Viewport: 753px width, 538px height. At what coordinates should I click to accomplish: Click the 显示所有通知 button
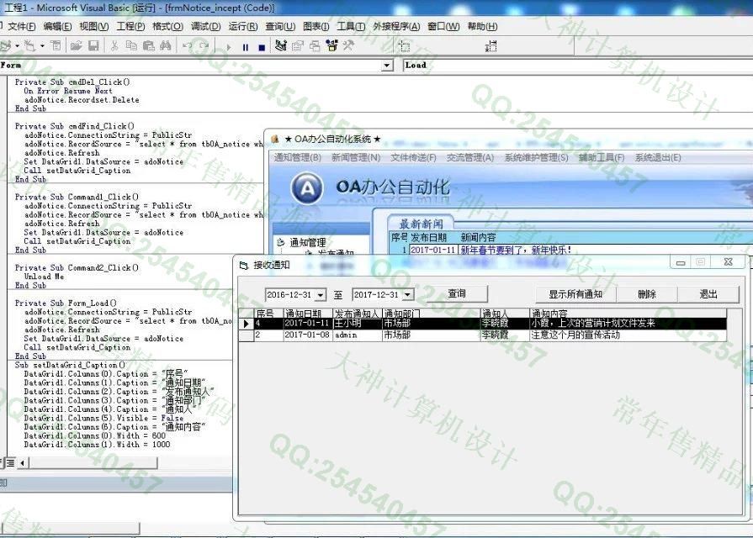click(575, 294)
